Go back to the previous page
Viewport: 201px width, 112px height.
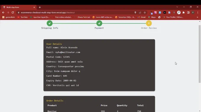[3, 12]
